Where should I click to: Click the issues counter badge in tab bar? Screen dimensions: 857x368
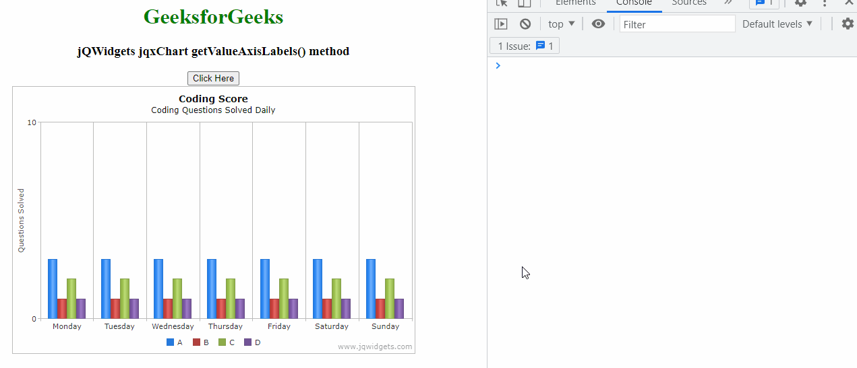coord(764,3)
